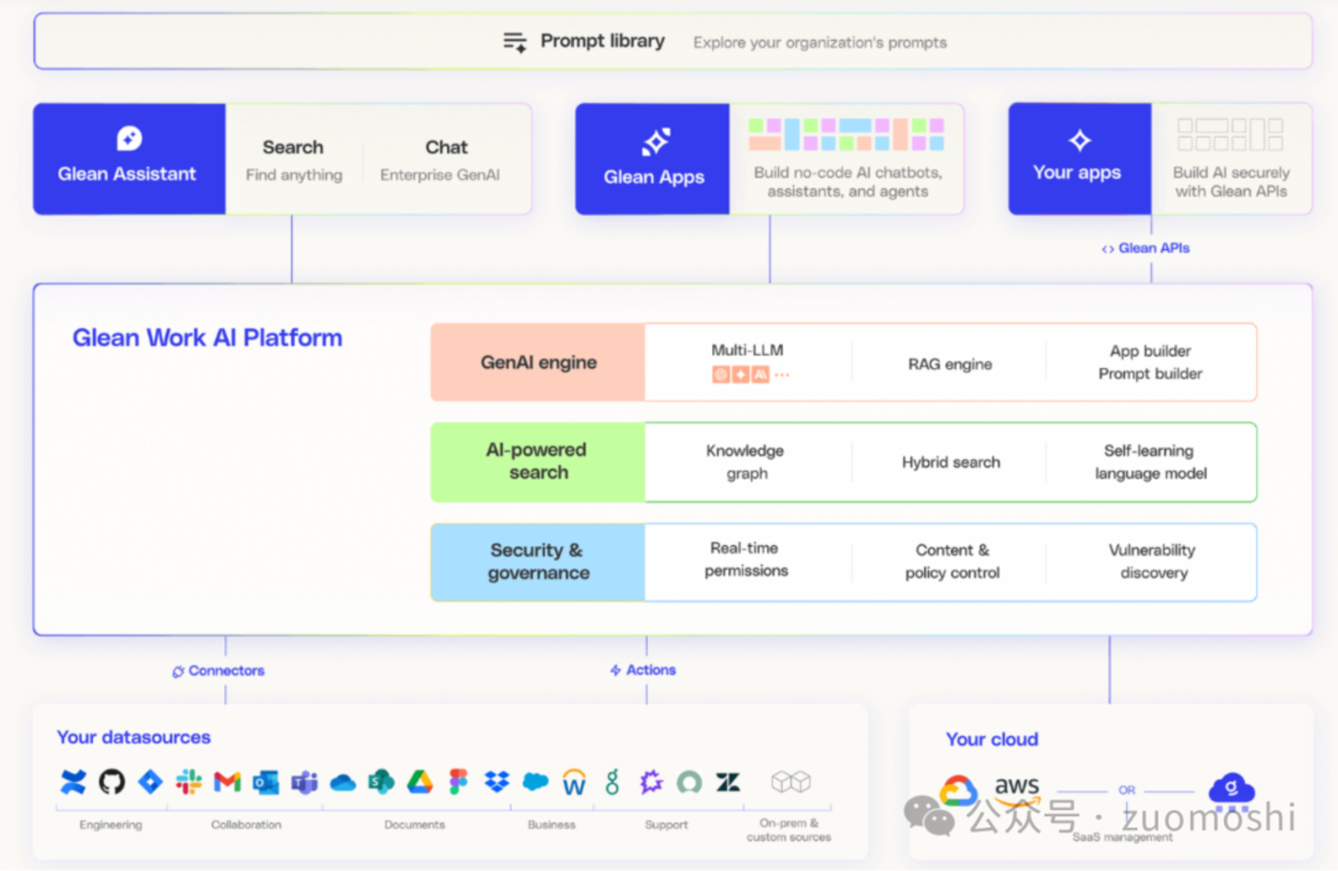The height and width of the screenshot is (871, 1338).
Task: Select the Search 'Find anything' tab
Action: (294, 160)
